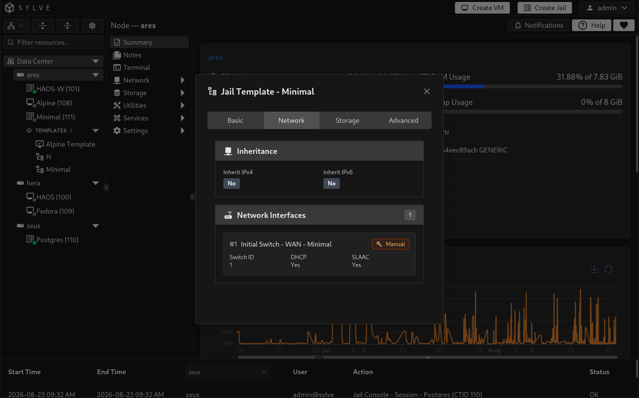Select Fedora (109) VM icon

30,211
